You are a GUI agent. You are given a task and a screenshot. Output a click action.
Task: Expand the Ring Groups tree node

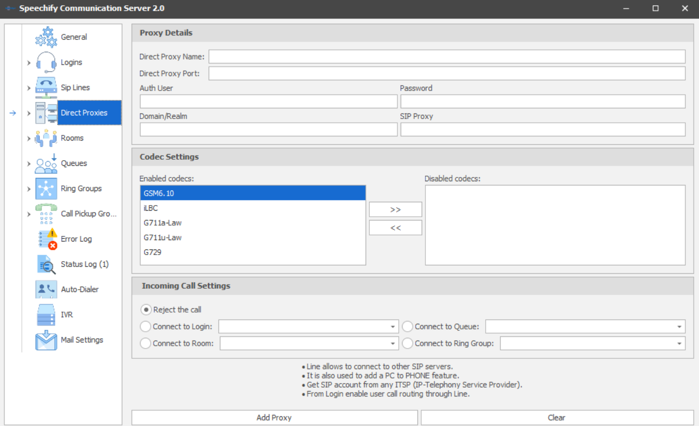click(x=28, y=189)
